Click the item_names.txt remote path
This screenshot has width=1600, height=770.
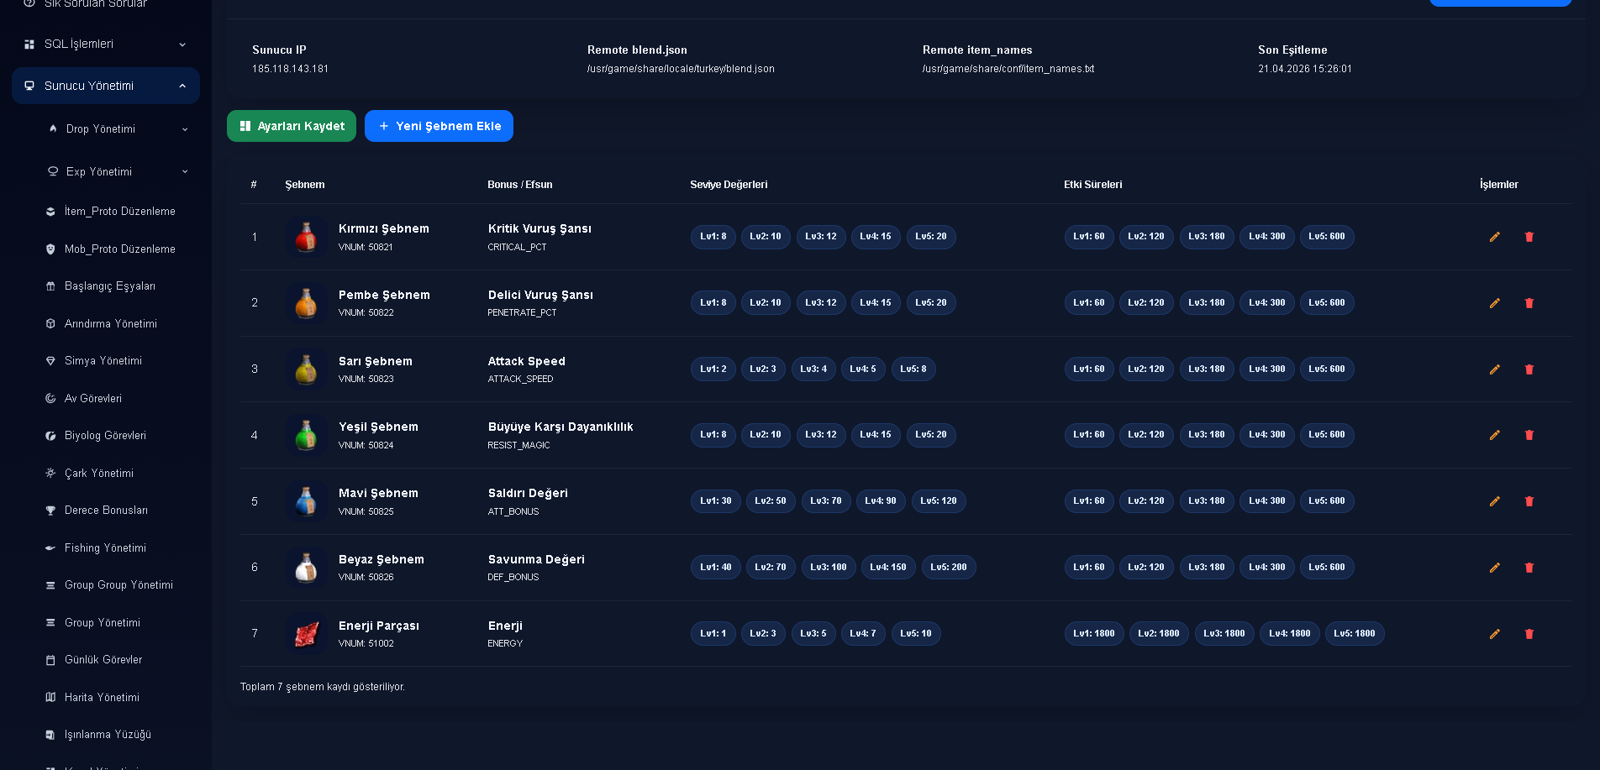coord(1008,69)
